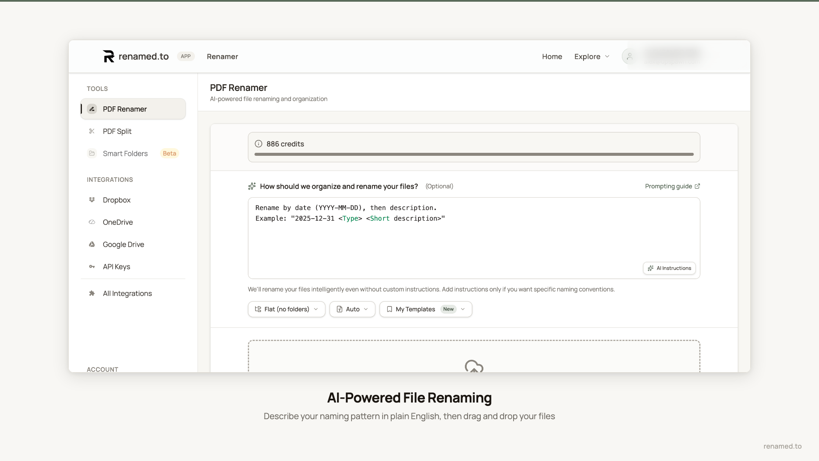Select the PDF Split scissors icon
The image size is (819, 461).
click(x=92, y=131)
